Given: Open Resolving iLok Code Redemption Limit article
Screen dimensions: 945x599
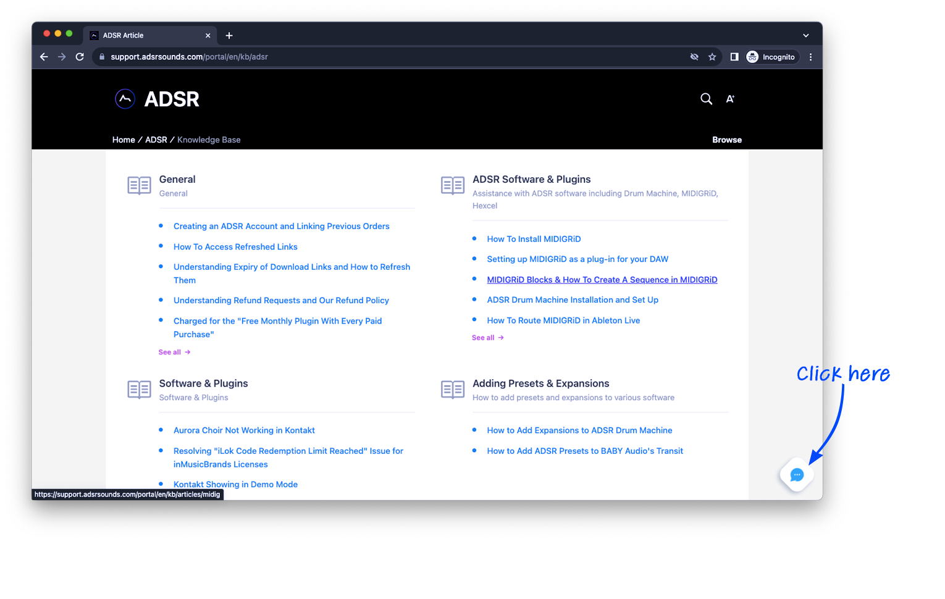Looking at the screenshot, I should pos(288,458).
